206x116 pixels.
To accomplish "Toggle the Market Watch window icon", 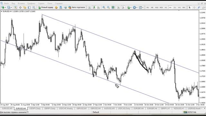I will click(16, 7).
